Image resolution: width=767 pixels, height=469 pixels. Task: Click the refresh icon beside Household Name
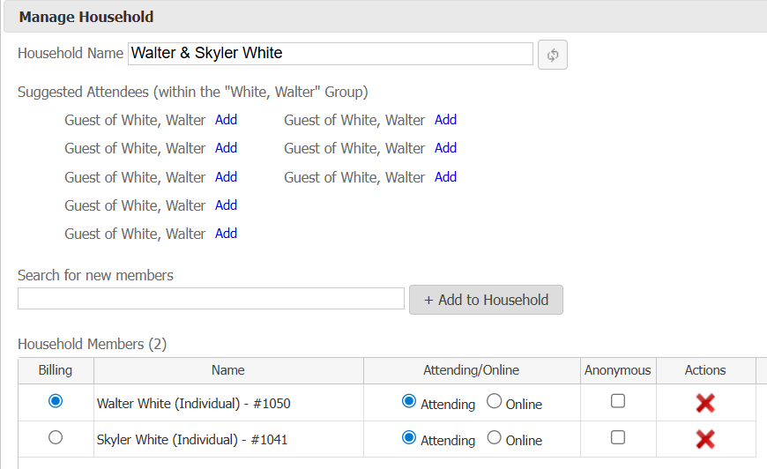(553, 55)
